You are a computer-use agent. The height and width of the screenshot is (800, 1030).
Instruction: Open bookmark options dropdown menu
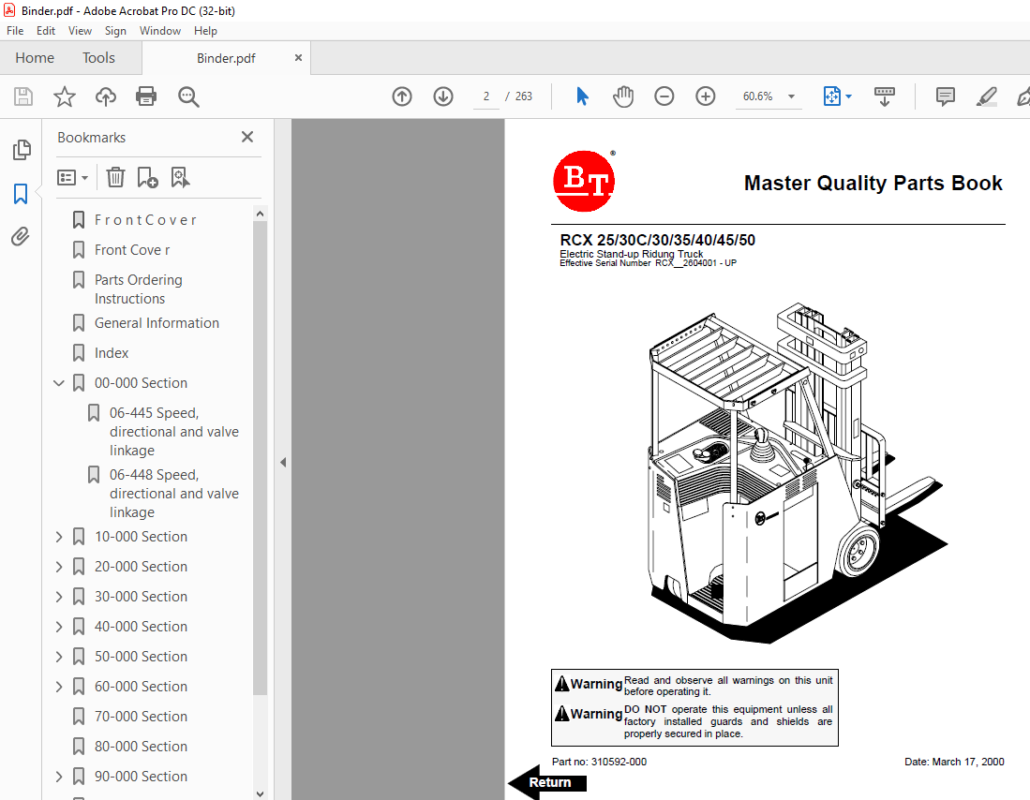[72, 177]
